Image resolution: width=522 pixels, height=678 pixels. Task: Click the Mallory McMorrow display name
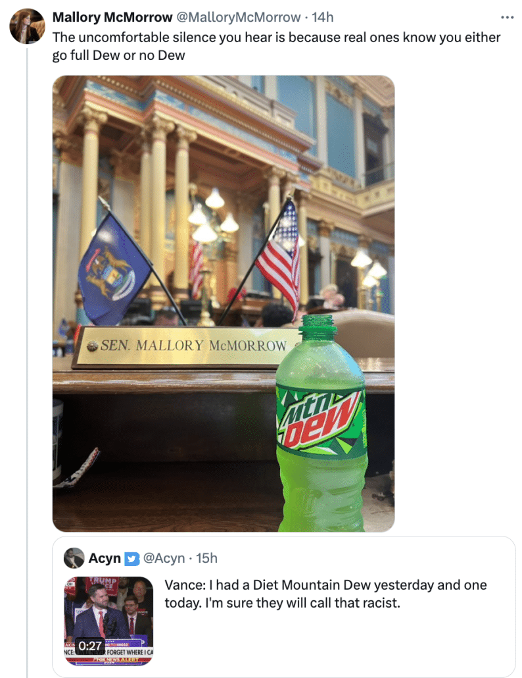click(x=112, y=17)
